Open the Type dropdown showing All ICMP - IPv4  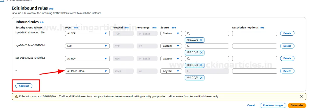click(87, 71)
